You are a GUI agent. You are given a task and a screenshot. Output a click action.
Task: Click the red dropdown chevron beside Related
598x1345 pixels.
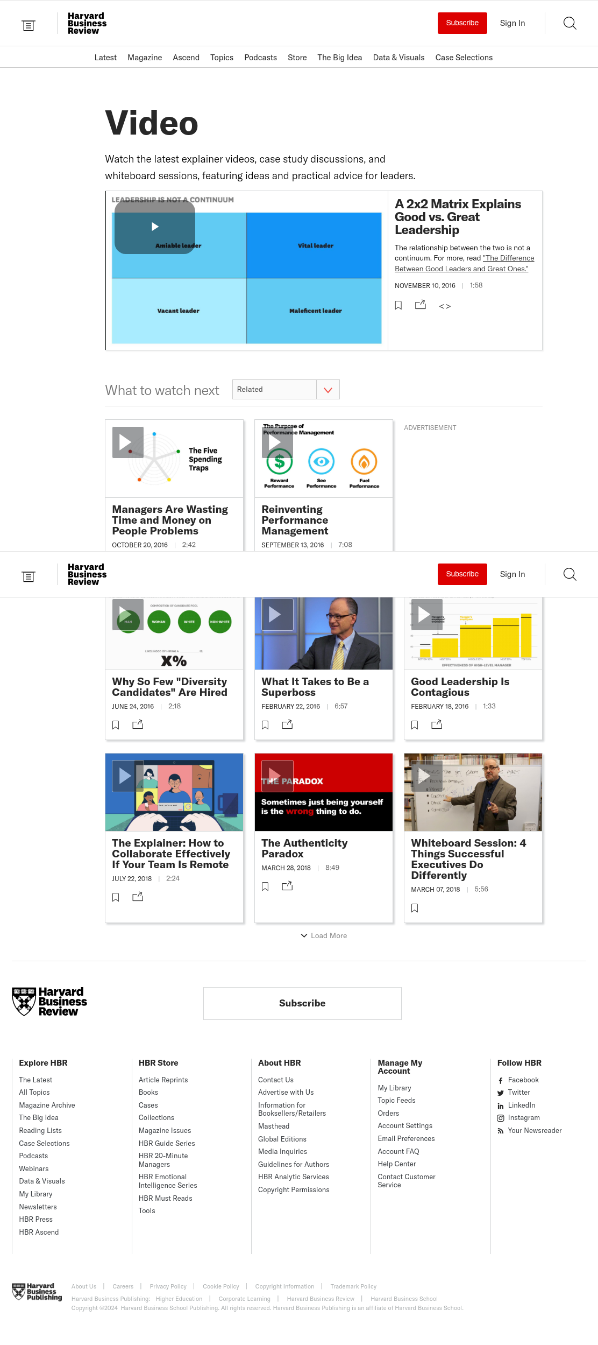point(328,390)
